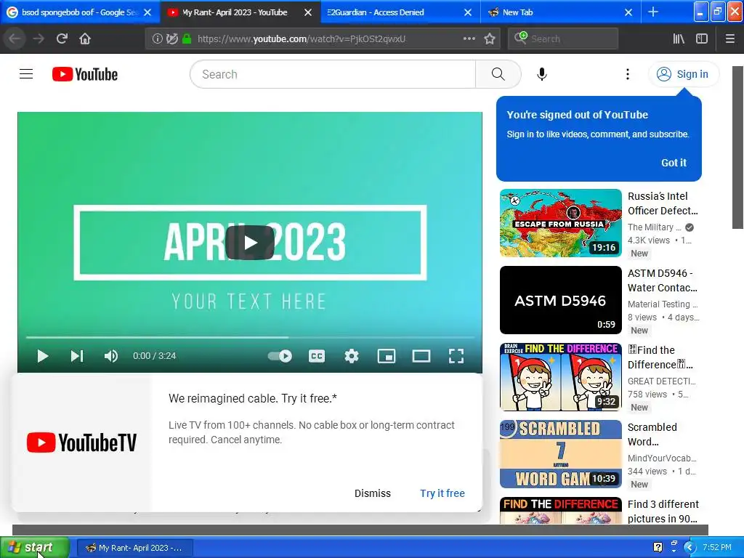744x558 pixels.
Task: Open the YouTube hamburger guide menu
Action: (x=26, y=74)
